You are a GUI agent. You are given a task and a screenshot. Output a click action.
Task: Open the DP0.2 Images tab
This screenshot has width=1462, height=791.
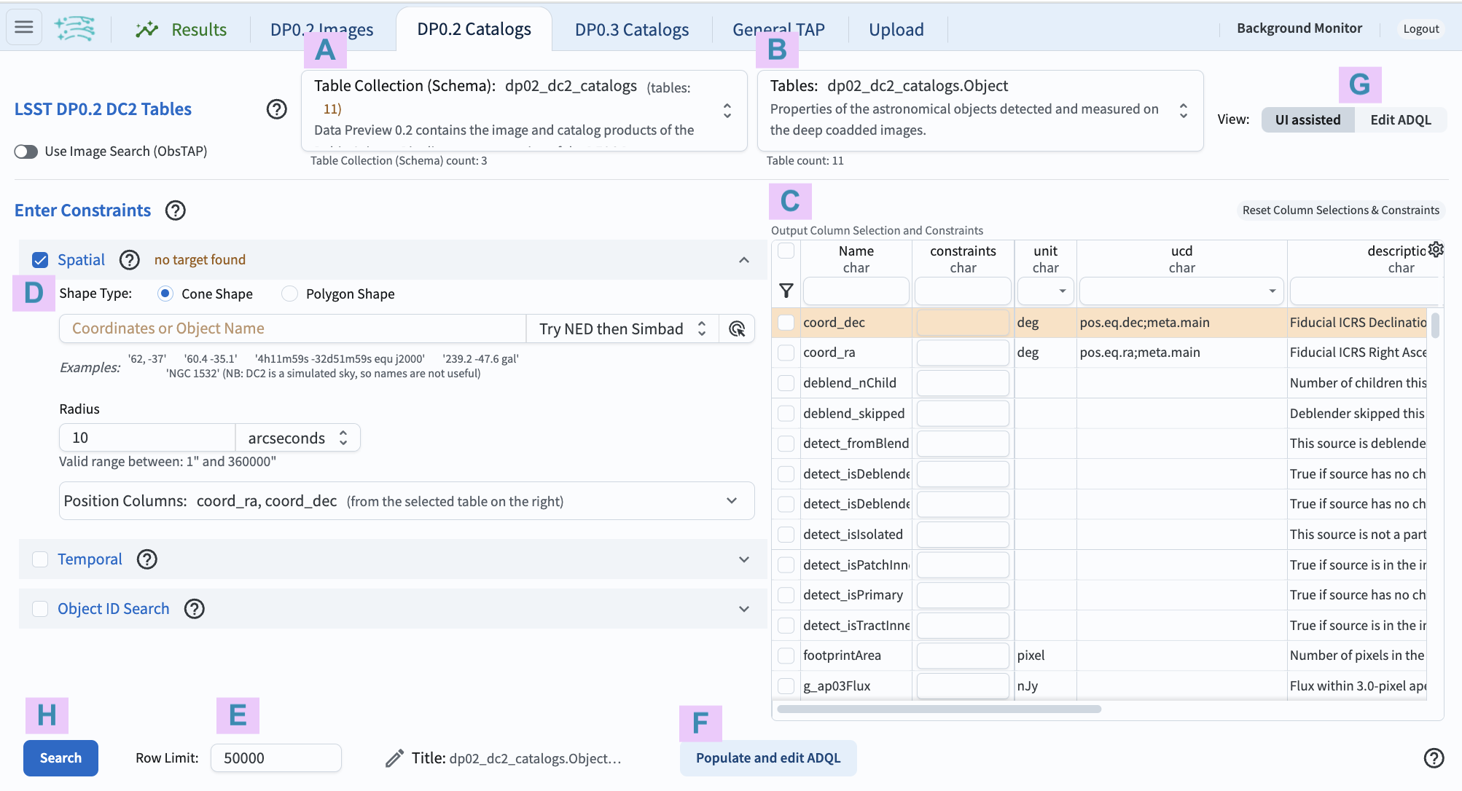pyautogui.click(x=321, y=27)
